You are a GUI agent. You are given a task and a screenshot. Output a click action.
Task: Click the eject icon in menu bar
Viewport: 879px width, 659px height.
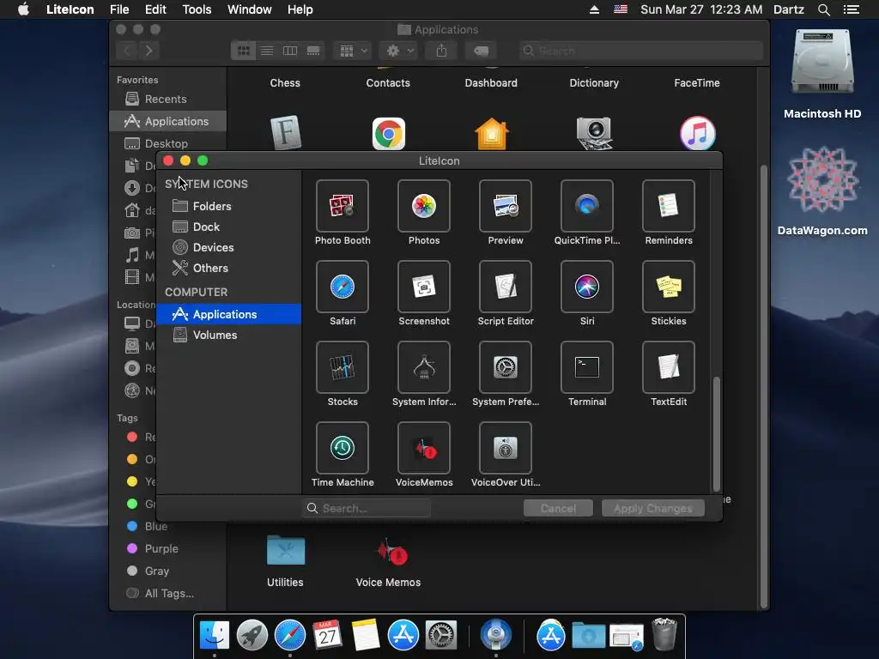[594, 9]
